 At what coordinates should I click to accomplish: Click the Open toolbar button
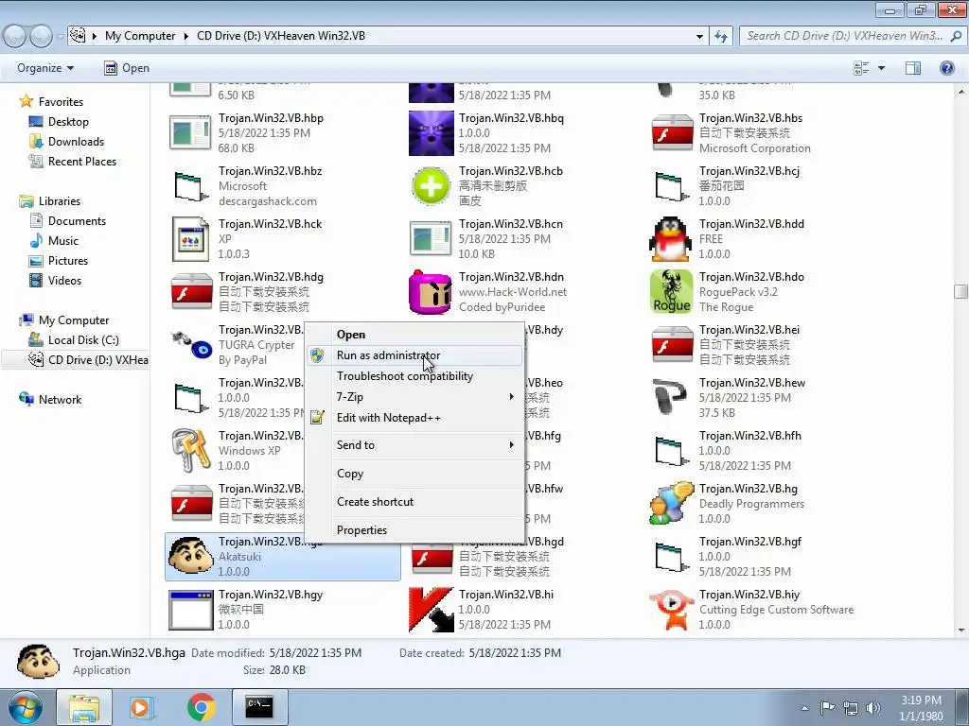coord(127,68)
